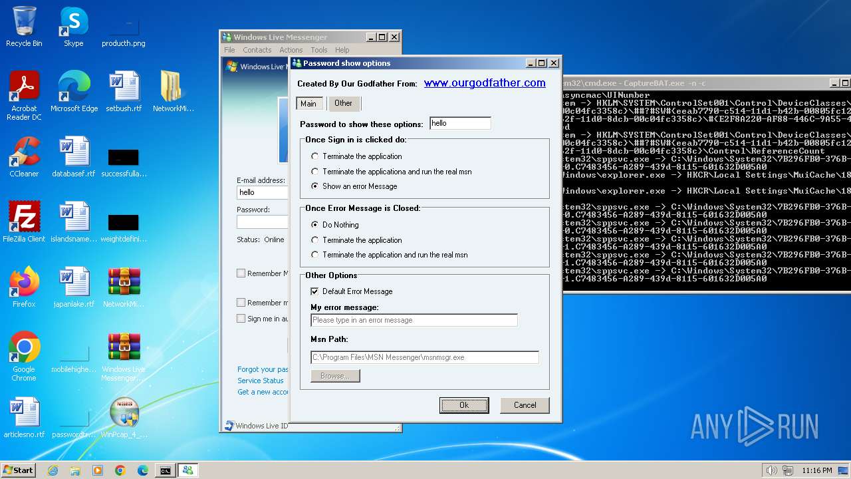The width and height of the screenshot is (851, 479).
Task: Open Edge from the taskbar
Action: tap(143, 470)
